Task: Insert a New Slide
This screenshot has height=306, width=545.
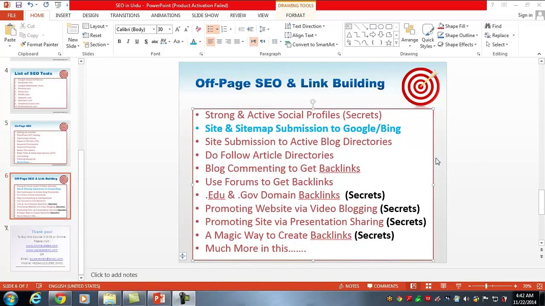Action: click(73, 36)
